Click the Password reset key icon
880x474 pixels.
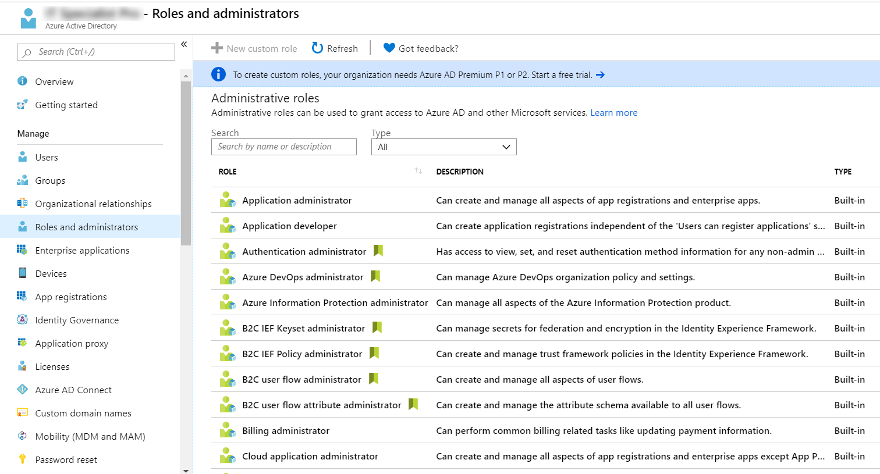[x=22, y=459]
